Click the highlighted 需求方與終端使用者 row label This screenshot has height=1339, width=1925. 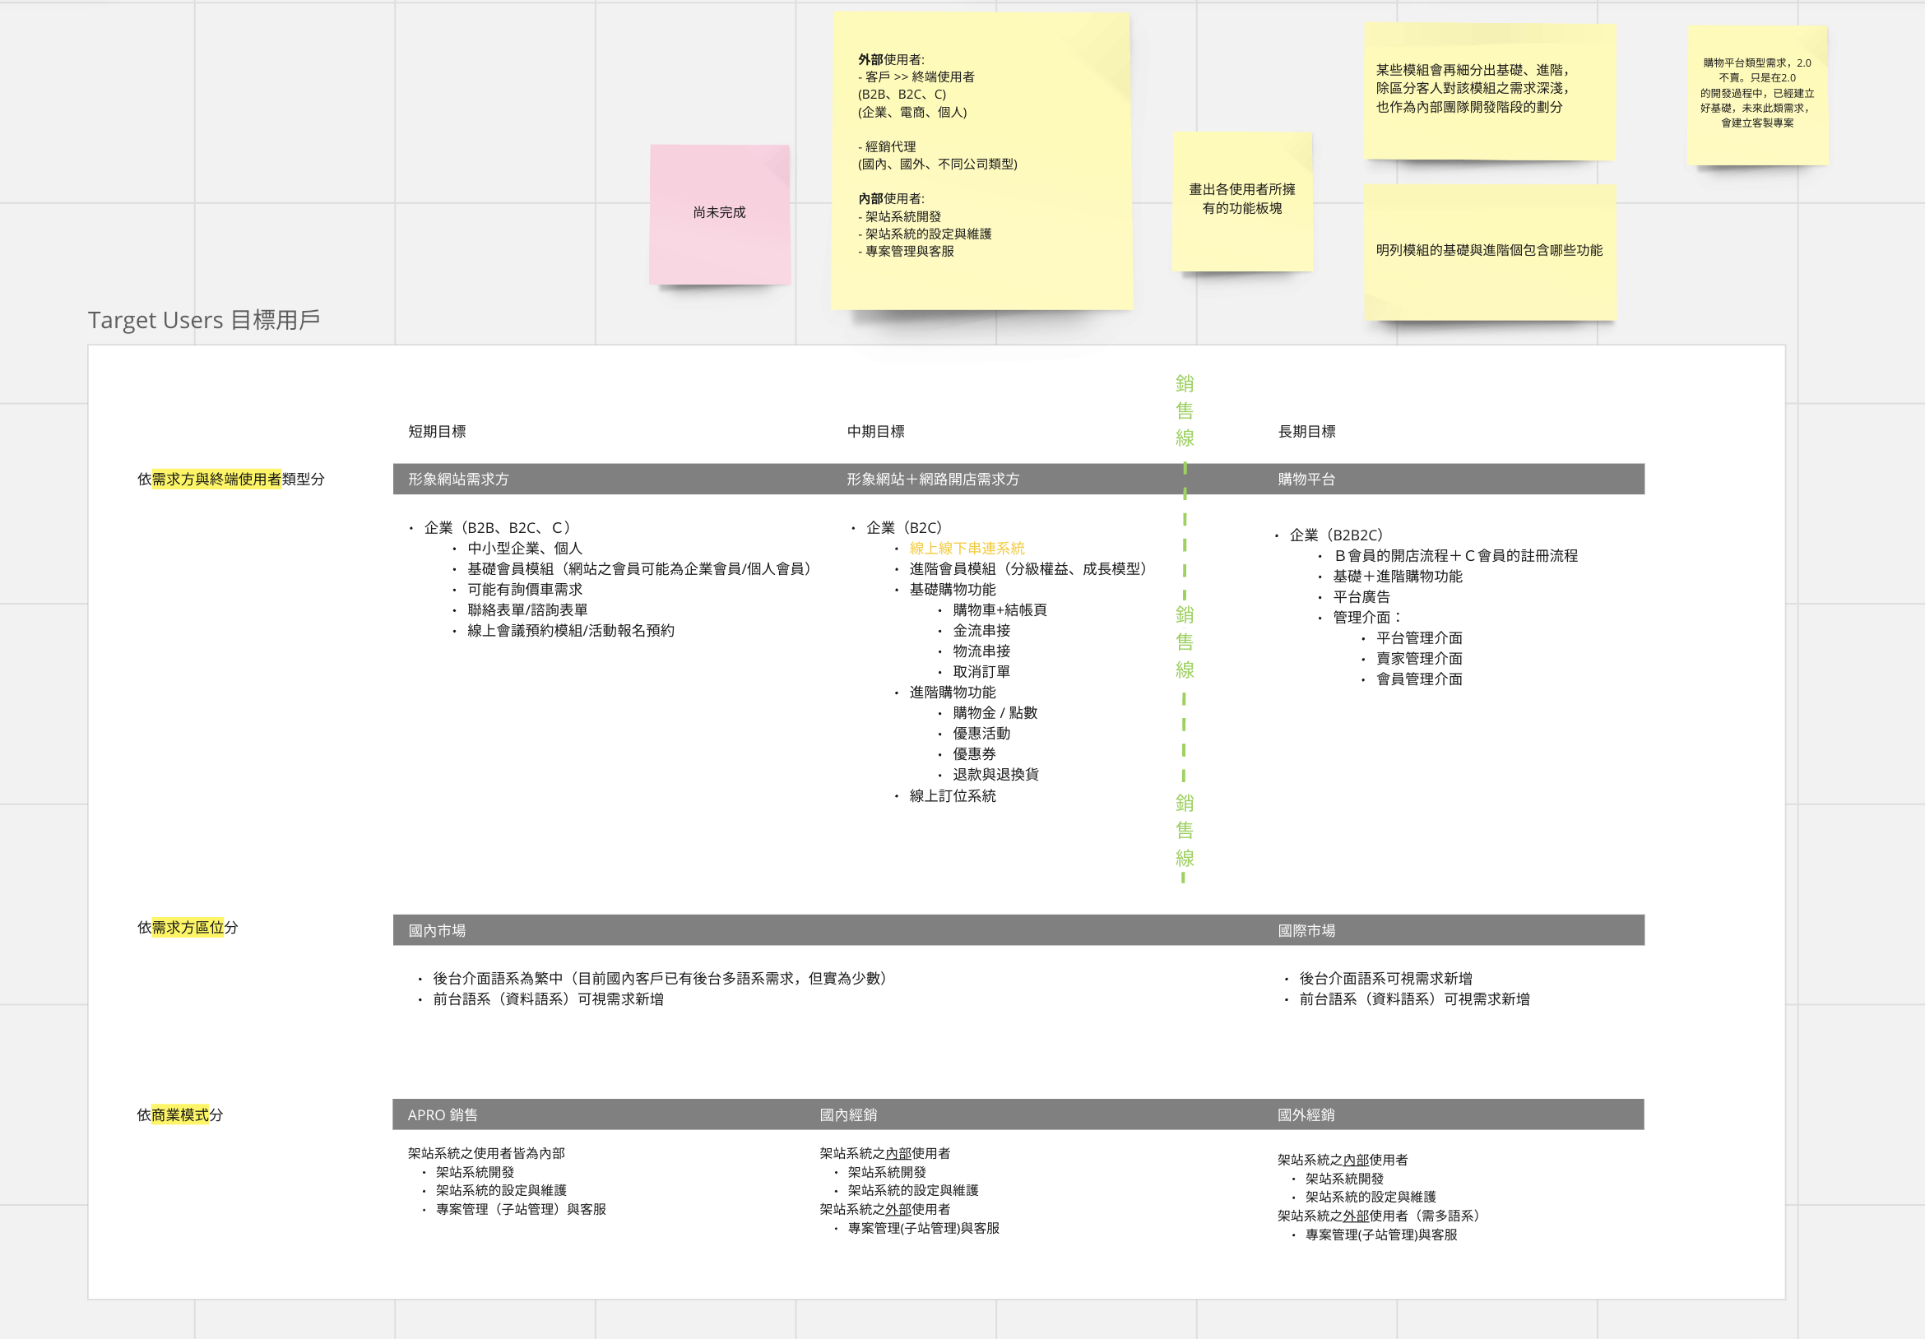pos(216,480)
